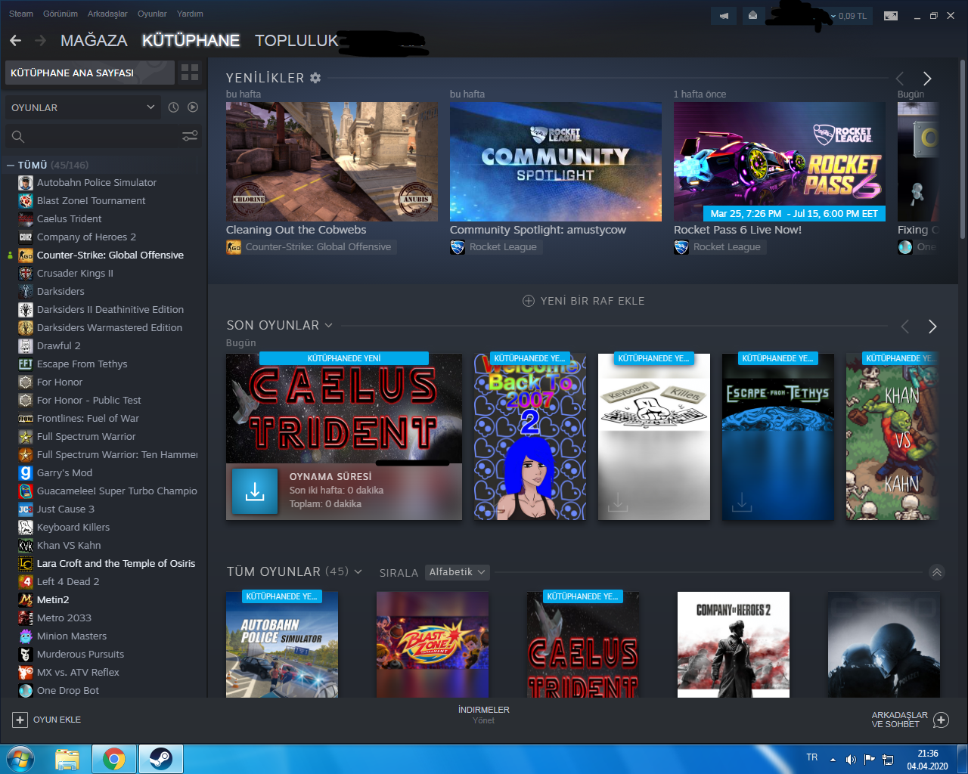
Task: Click the main content vertical scrollbar
Action: coord(962,151)
